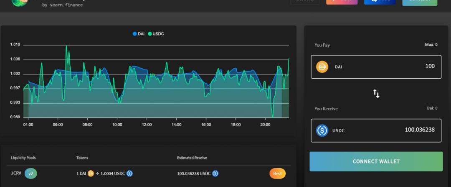Click USDC icon beside Estimated Receive amount
This screenshot has width=451, height=187.
[215, 173]
